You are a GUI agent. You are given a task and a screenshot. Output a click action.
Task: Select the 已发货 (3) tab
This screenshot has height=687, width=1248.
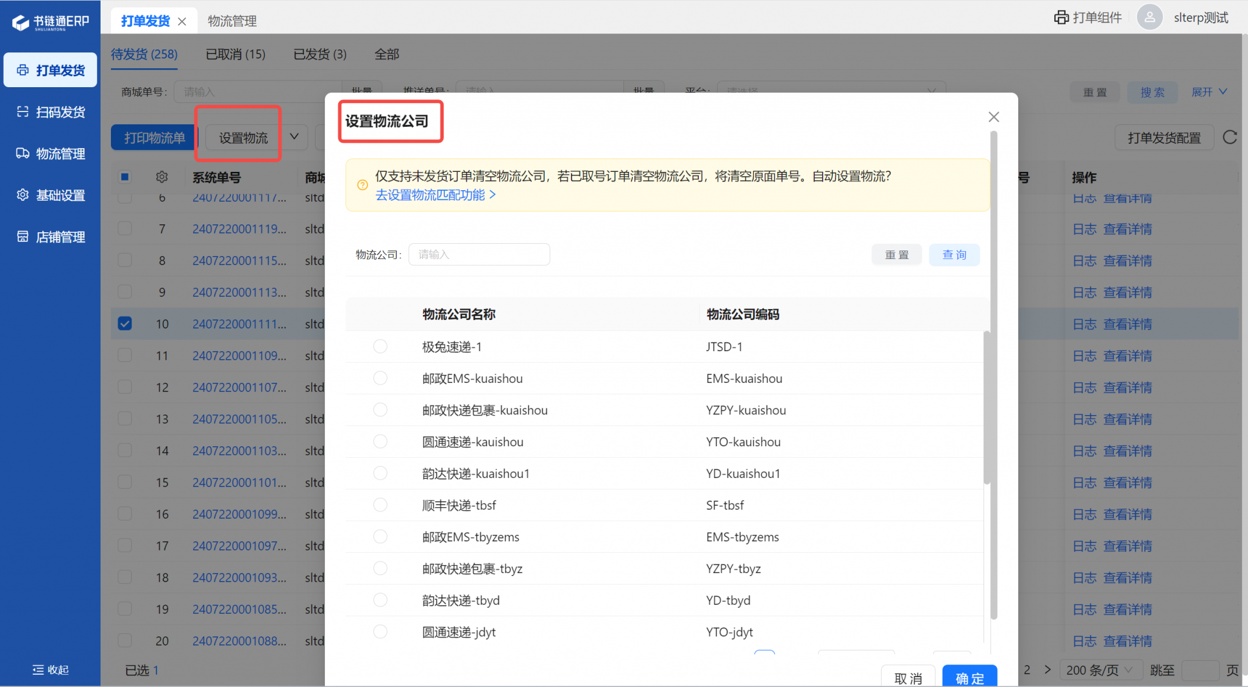tap(320, 54)
